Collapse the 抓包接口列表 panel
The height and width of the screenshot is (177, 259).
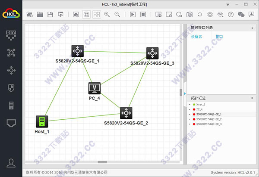(x=252, y=28)
